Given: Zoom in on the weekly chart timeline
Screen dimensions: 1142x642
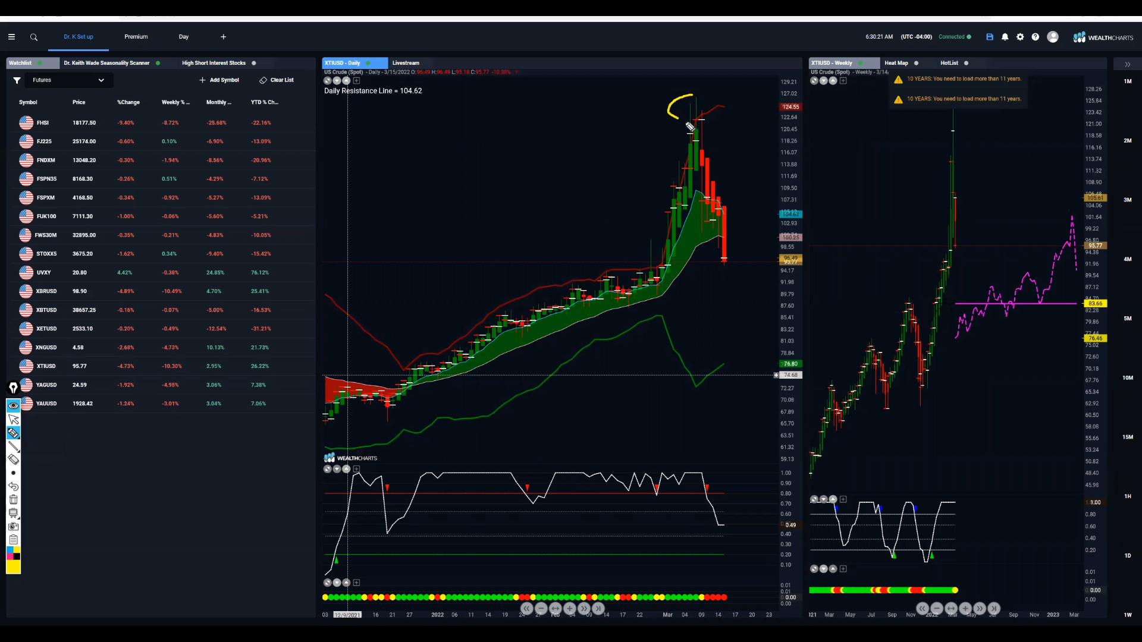Looking at the screenshot, I should (965, 608).
